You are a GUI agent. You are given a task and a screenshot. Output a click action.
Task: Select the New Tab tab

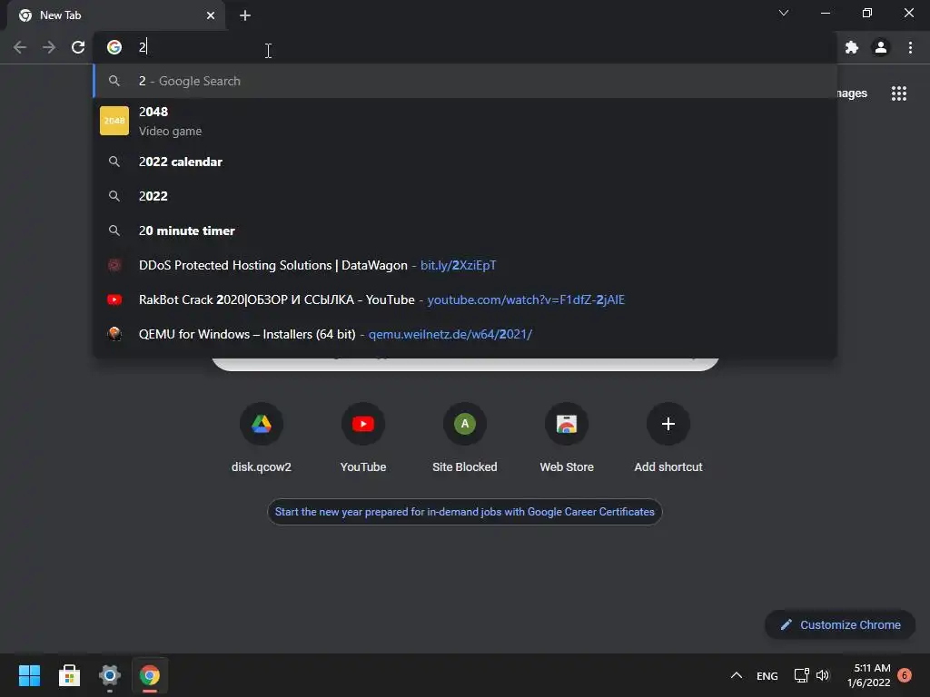pyautogui.click(x=116, y=15)
